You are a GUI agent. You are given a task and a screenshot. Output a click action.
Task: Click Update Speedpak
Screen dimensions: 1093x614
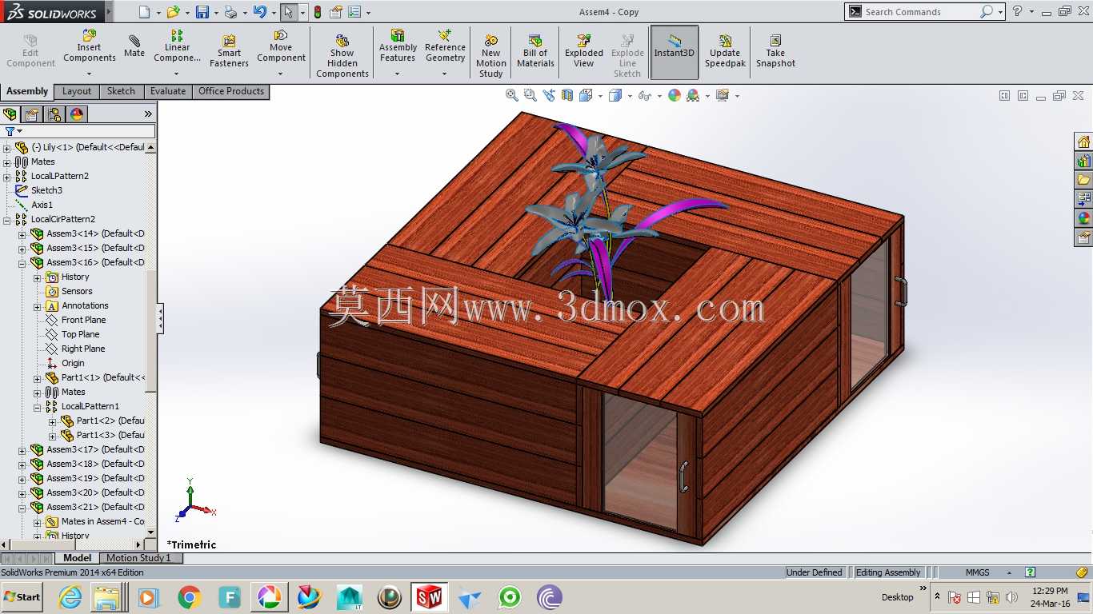pos(725,52)
